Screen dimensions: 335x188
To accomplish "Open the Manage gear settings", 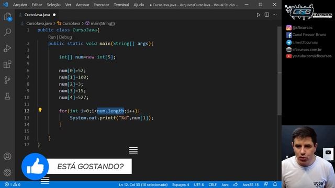I will (x=7, y=172).
